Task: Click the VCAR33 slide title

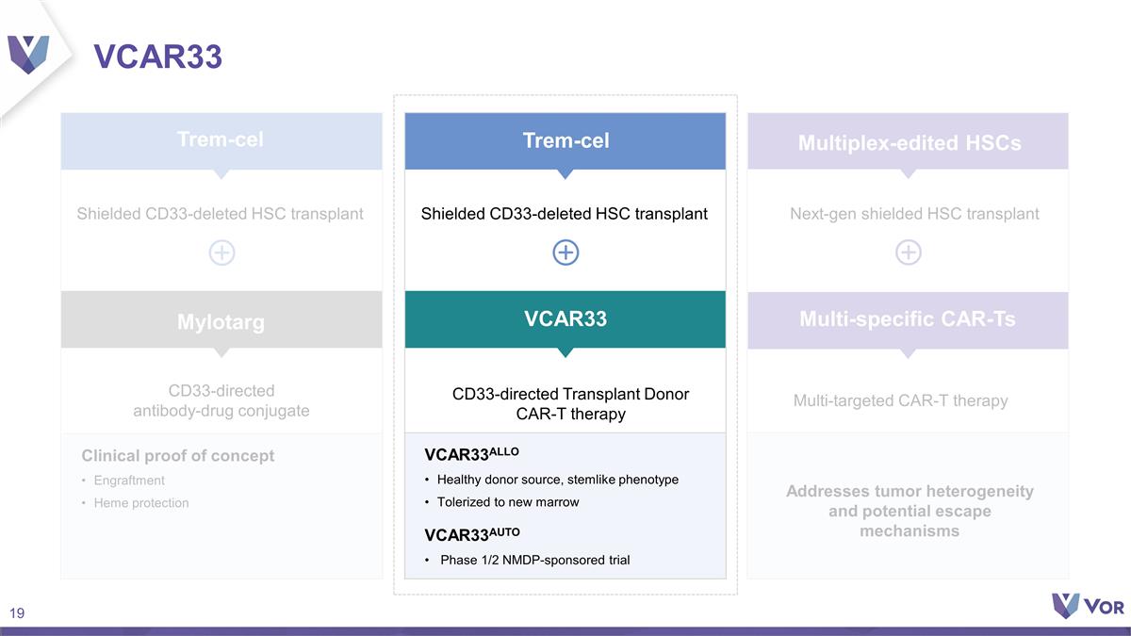Action: pyautogui.click(x=158, y=57)
